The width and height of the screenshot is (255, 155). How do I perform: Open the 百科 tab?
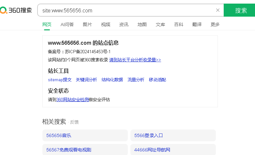179,24
